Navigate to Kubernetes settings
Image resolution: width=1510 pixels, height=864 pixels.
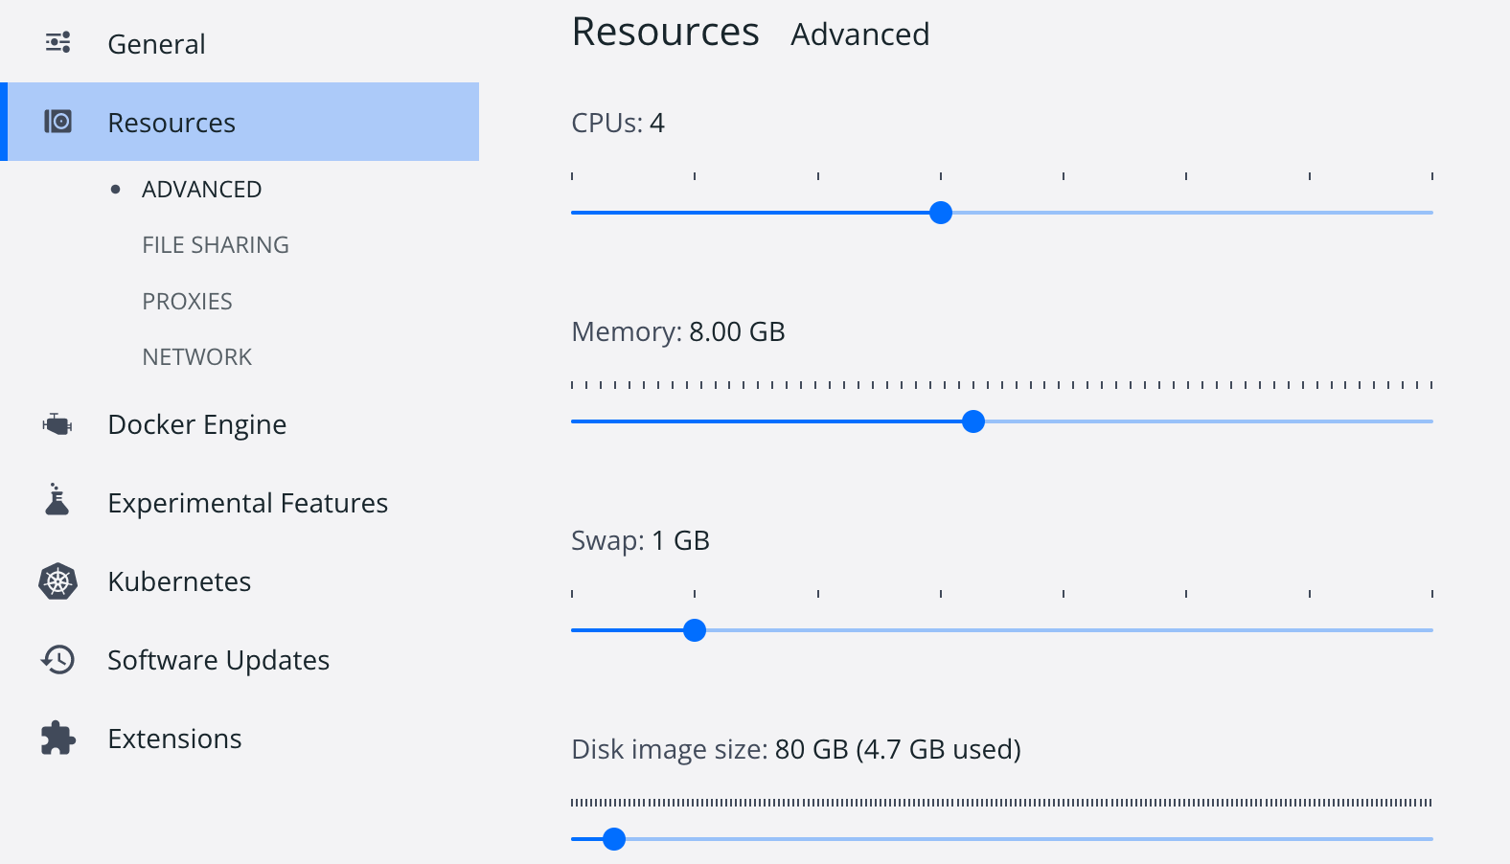pyautogui.click(x=179, y=581)
